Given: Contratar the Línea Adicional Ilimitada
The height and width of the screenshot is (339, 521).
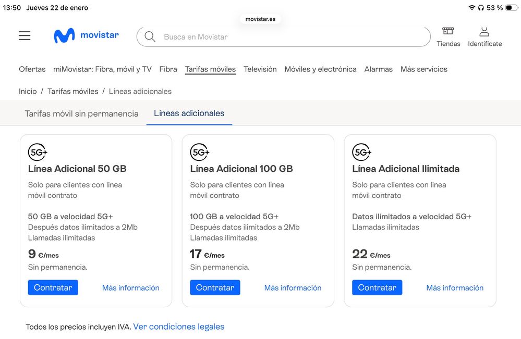Looking at the screenshot, I should [377, 287].
